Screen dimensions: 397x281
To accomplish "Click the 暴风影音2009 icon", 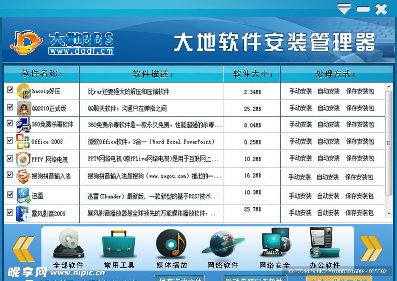I will point(23,213).
